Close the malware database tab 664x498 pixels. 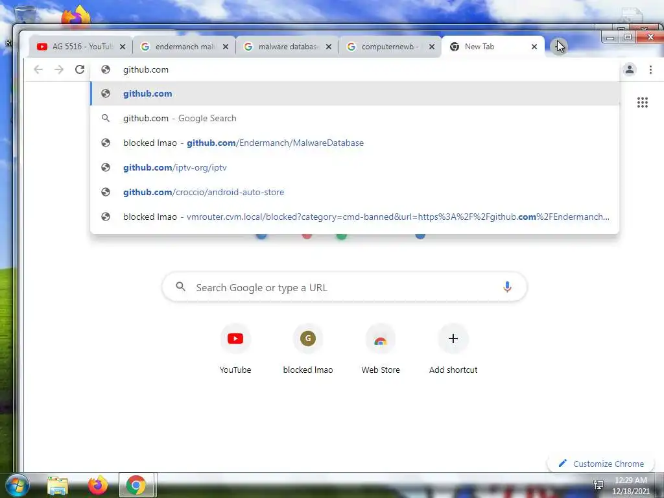[329, 47]
